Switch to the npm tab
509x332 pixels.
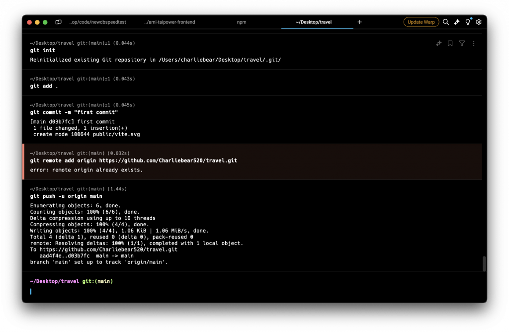(242, 22)
